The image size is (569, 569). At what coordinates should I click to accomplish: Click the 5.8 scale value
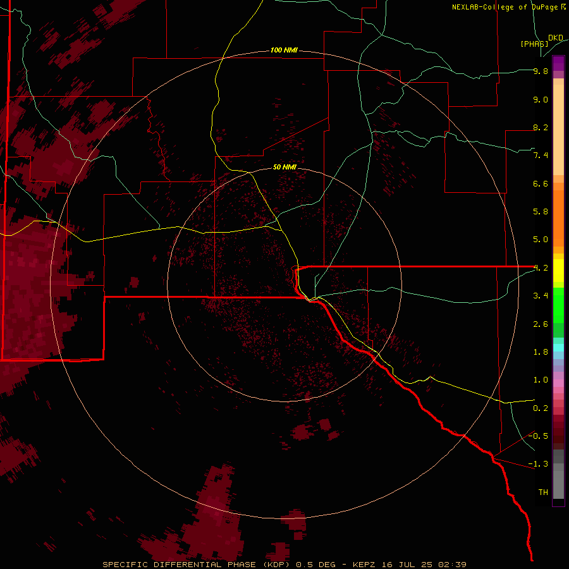[x=541, y=211]
